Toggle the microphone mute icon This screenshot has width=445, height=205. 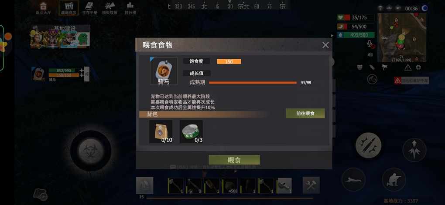click(x=370, y=44)
